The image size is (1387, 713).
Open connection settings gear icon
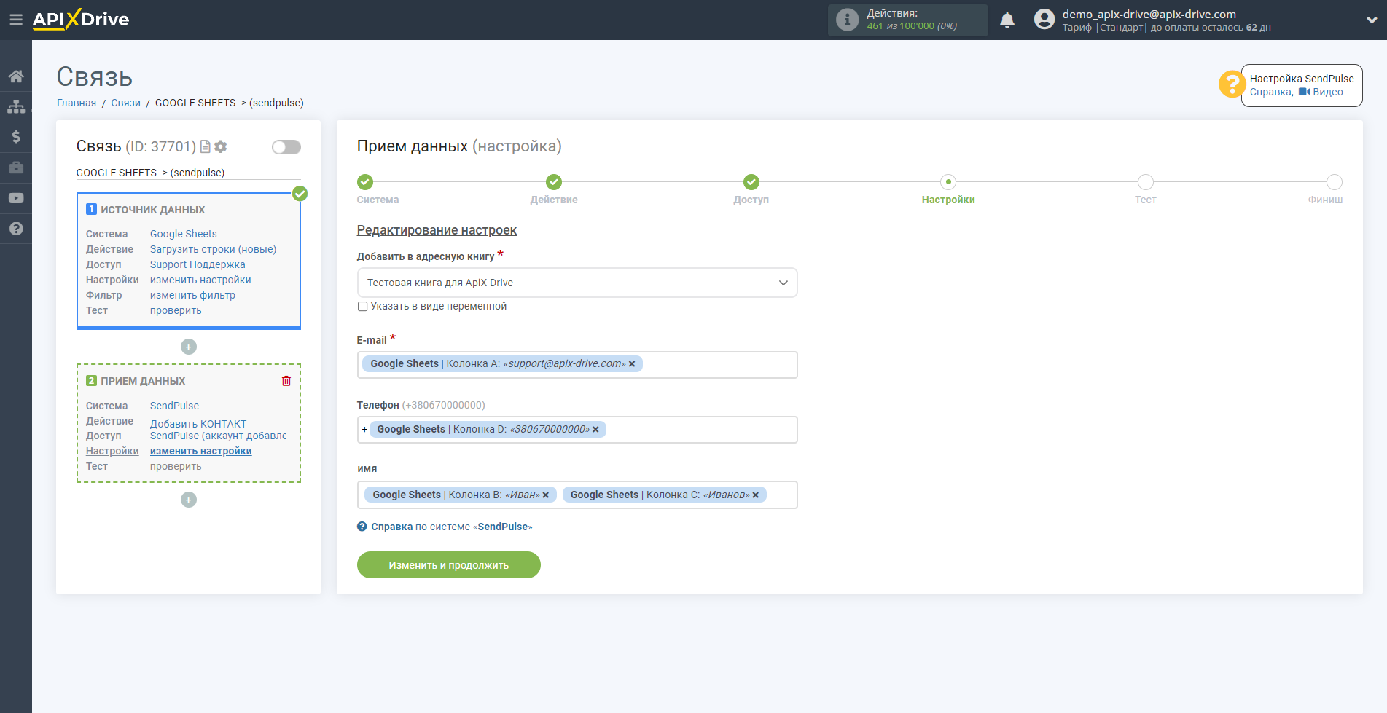coord(221,147)
